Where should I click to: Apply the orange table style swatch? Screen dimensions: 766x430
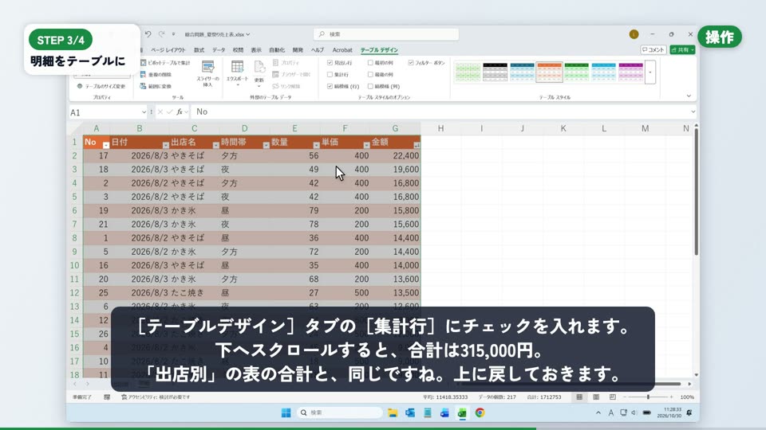549,72
